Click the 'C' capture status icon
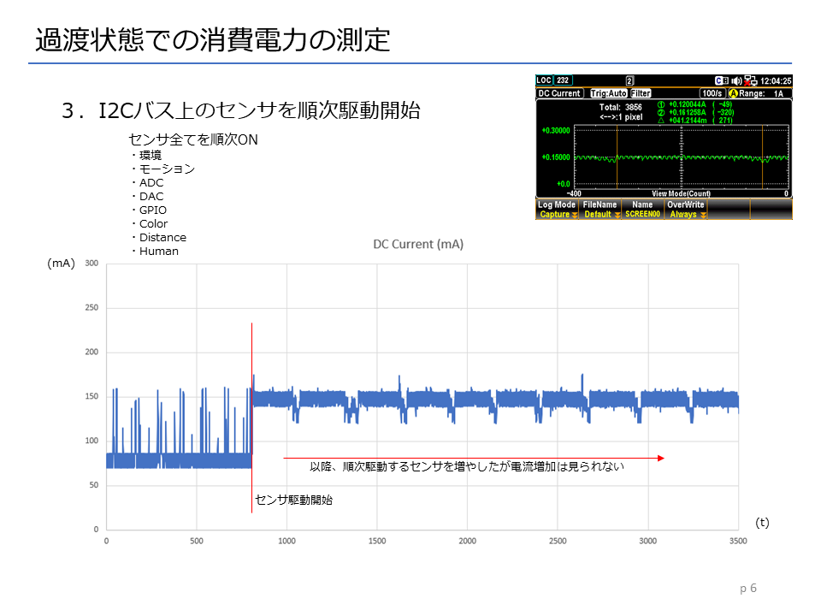This screenshot has width=821, height=616. point(719,80)
